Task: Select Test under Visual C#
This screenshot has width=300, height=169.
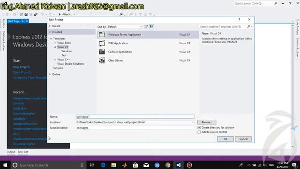Action: tap(64, 55)
